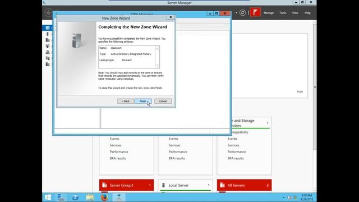Select the All Servers sidebar icon
The image size is (359, 202).
[x=47, y=40]
